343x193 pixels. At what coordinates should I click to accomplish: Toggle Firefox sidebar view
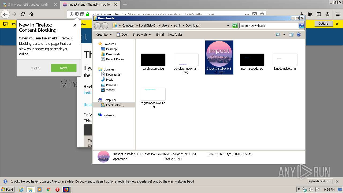click(x=319, y=14)
